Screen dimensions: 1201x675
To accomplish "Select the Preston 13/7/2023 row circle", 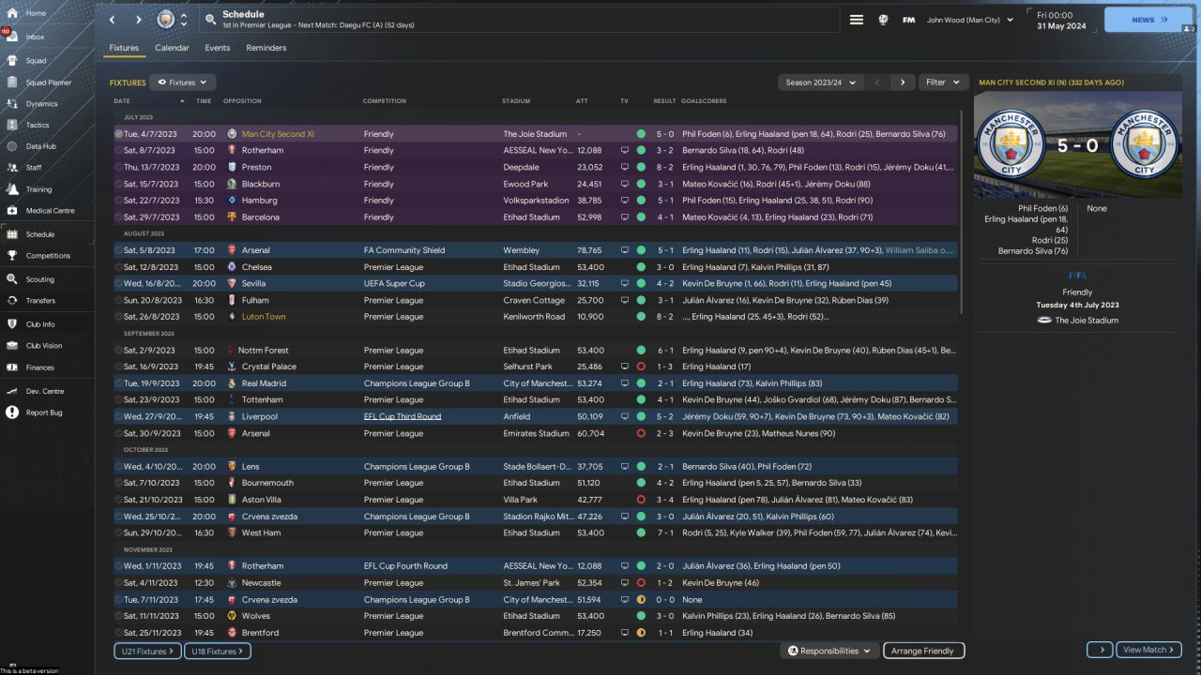I will [x=118, y=167].
